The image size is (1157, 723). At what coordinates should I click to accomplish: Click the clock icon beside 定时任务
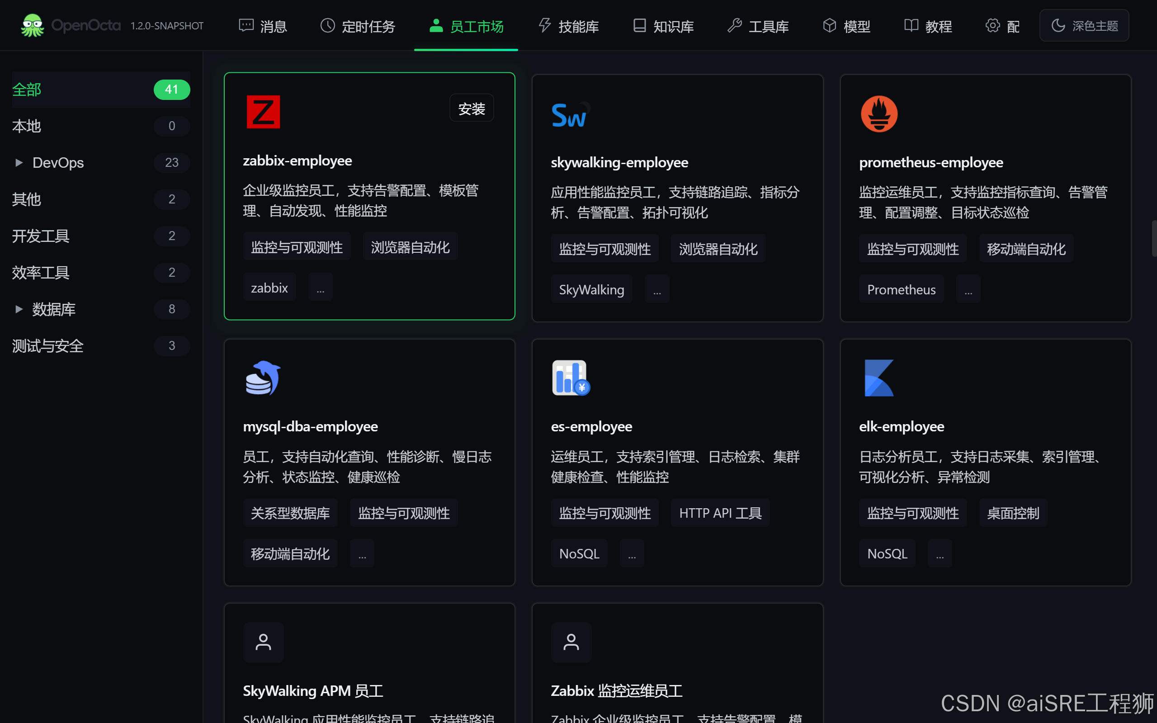coord(327,25)
